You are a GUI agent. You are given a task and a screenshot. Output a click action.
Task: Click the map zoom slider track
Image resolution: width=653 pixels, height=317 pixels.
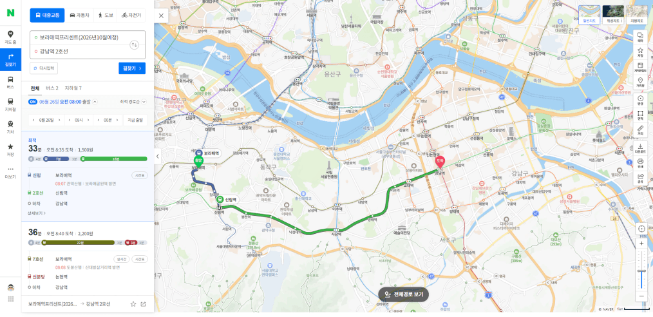pyautogui.click(x=641, y=269)
